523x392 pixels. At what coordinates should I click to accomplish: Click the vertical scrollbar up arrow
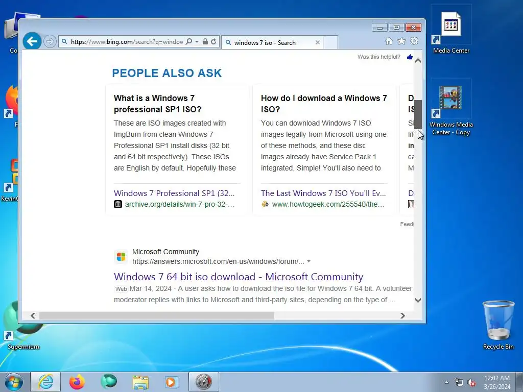418,61
